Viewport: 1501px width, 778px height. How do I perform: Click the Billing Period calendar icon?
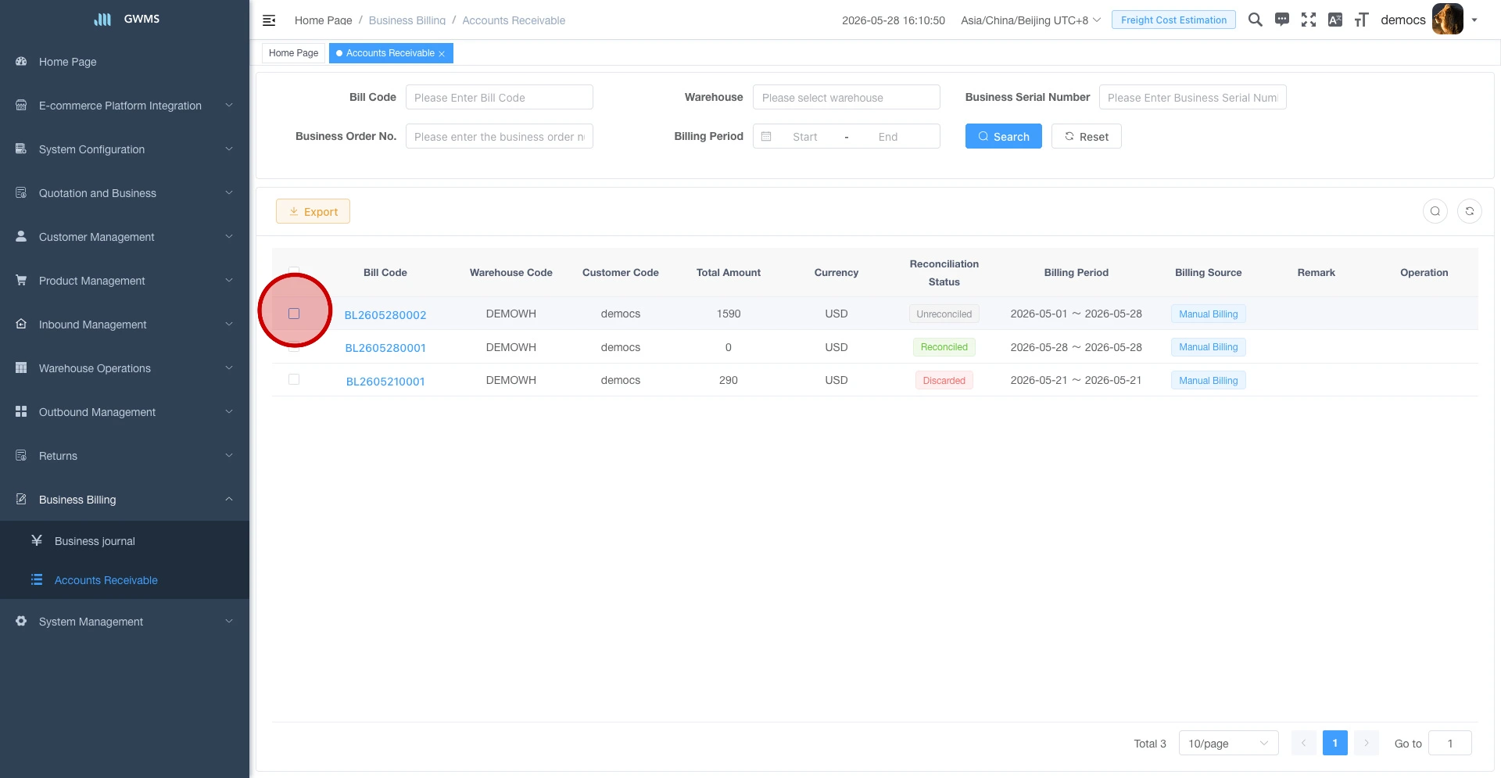766,137
